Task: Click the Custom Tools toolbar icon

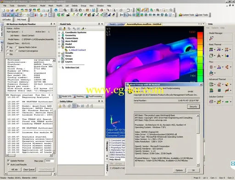Action: (x=187, y=15)
